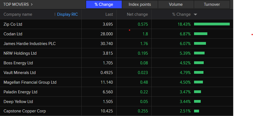Select the % Change tab
The width and height of the screenshot is (253, 116).
pos(104,4)
